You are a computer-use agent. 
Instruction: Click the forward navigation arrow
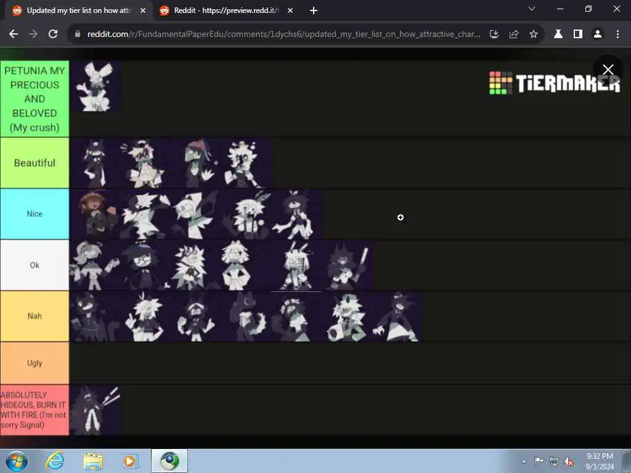pos(33,34)
